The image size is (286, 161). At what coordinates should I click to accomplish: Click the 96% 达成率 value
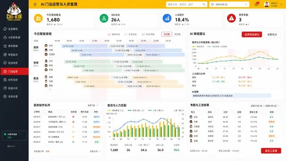tap(177, 150)
